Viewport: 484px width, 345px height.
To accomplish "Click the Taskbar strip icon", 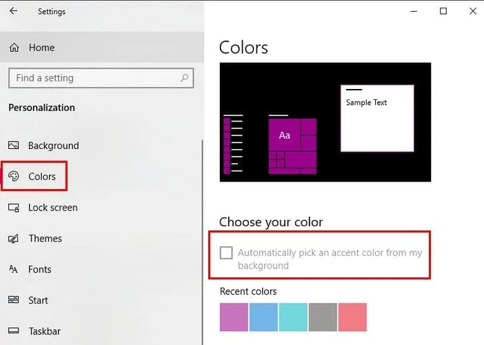I will (x=13, y=331).
